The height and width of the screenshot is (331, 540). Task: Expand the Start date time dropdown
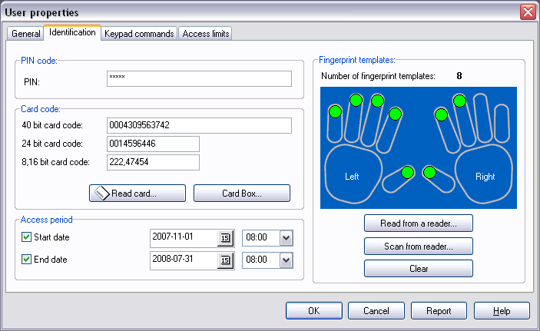click(286, 238)
